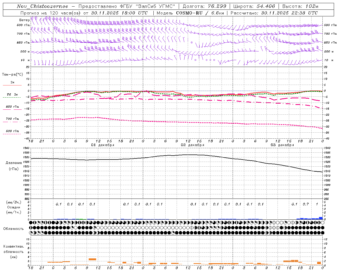Image resolution: width=338 pixels, height=270 pixels.
Task: Click the forecast start text 30.11.2025 18:00 UTC
Action: 119,13
